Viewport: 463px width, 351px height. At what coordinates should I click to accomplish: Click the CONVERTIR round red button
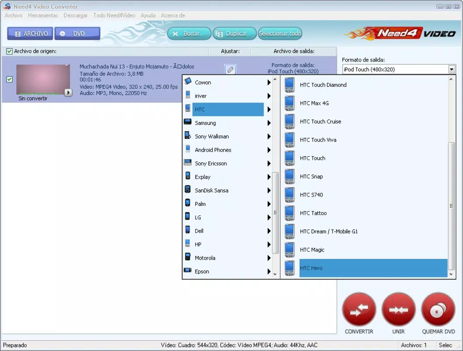point(359,310)
